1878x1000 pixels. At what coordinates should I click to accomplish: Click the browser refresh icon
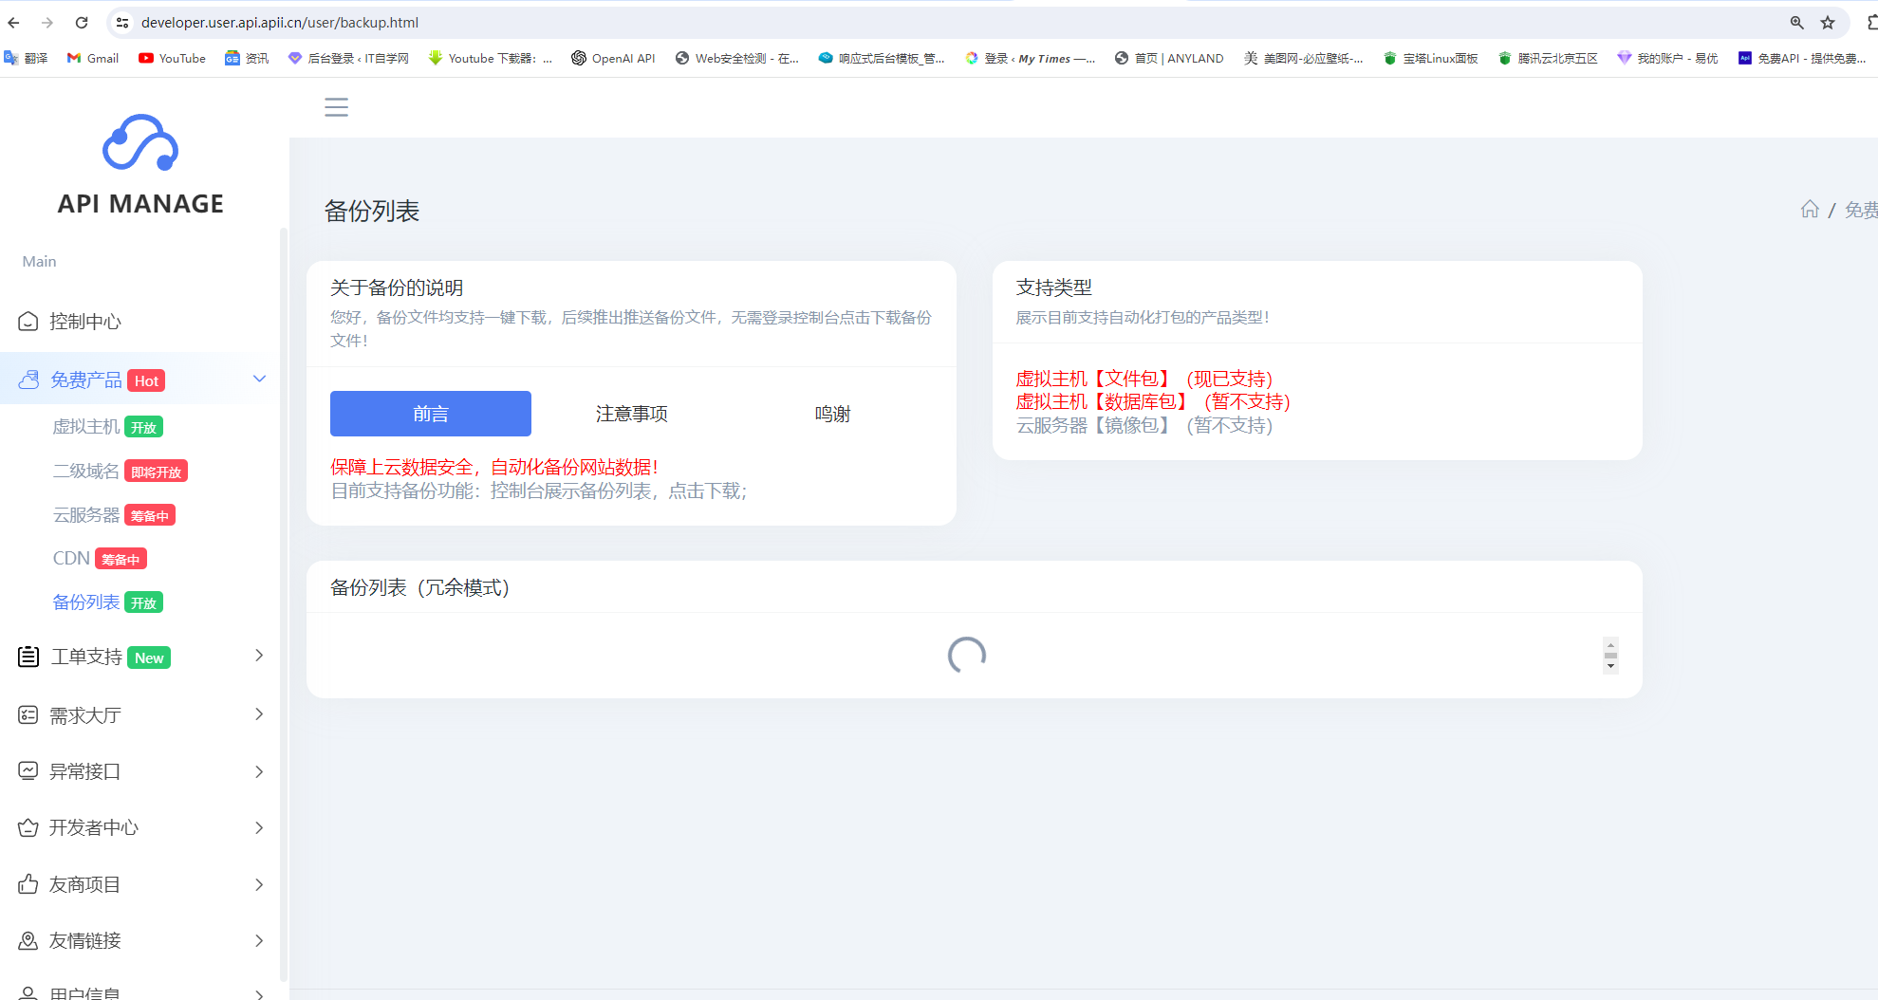coord(81,22)
